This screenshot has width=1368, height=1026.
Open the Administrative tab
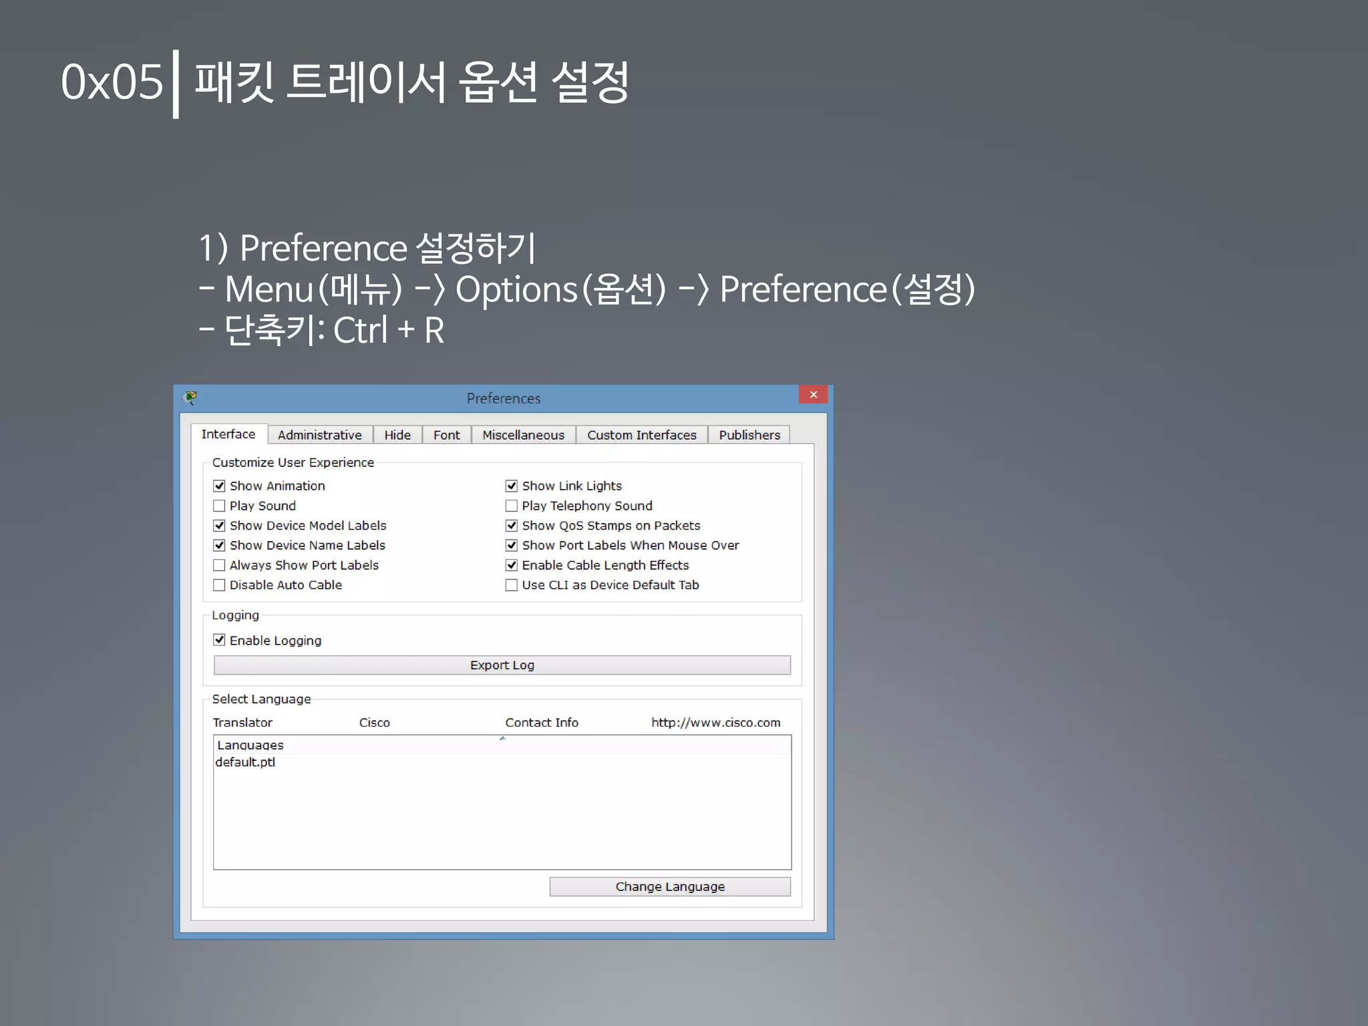point(320,435)
